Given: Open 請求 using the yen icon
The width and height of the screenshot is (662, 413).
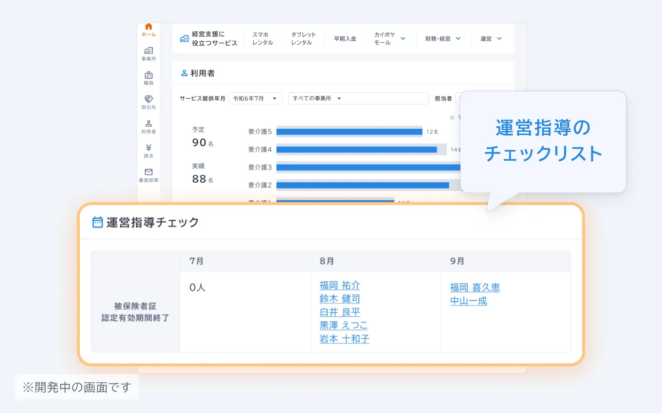Looking at the screenshot, I should [148, 149].
